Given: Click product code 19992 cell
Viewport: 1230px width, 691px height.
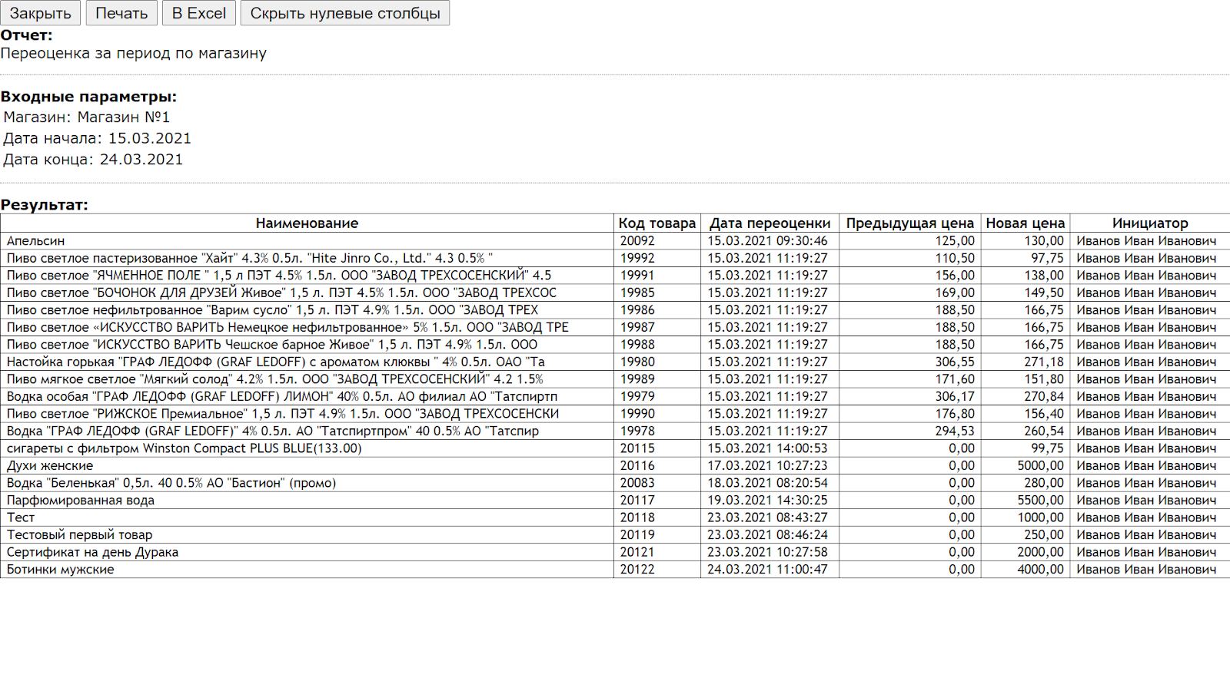Looking at the screenshot, I should coord(637,259).
